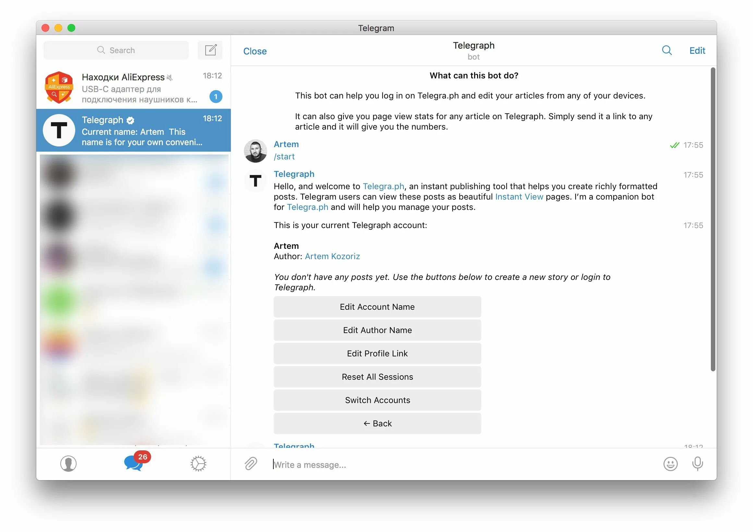This screenshot has height=532, width=753.
Task: Click the macOS yellow minimize button
Action: coord(58,28)
